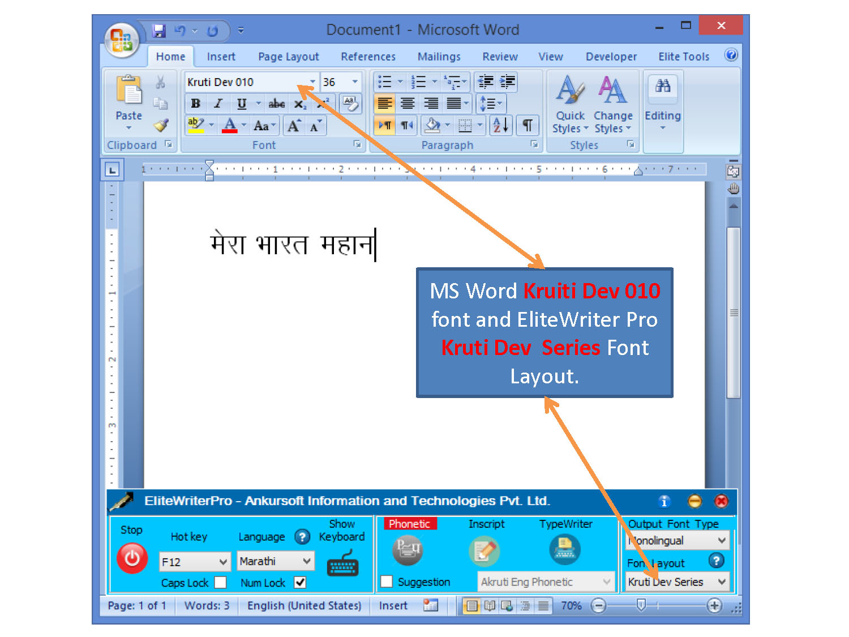The height and width of the screenshot is (637, 849).
Task: Click the Shrink Font icon
Action: [x=315, y=125]
